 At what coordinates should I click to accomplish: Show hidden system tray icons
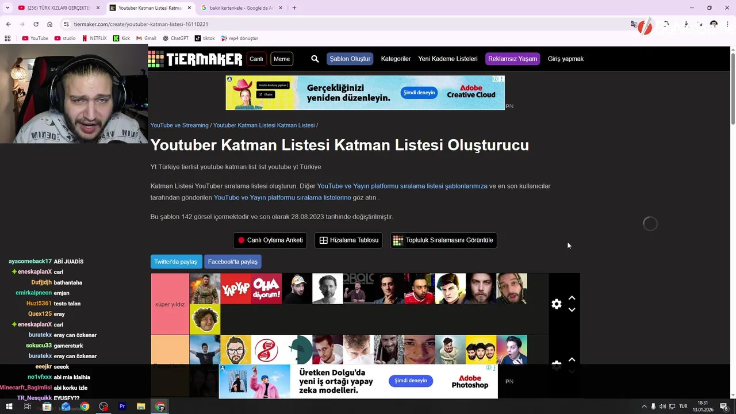tap(644, 407)
